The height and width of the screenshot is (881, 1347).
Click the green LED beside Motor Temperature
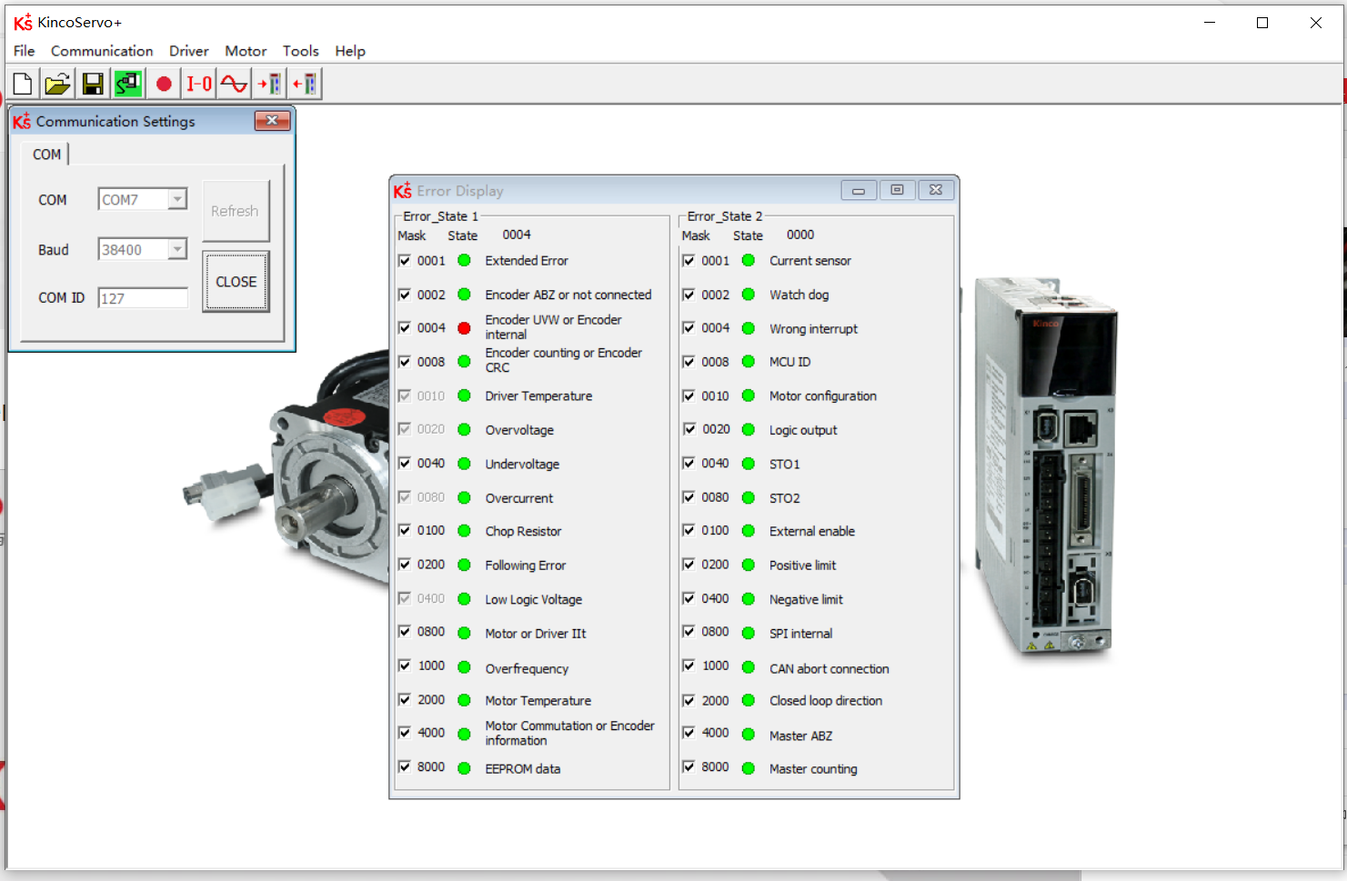(x=464, y=700)
